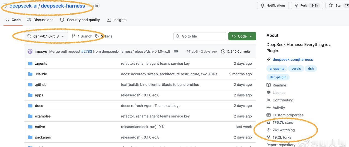Viewport: 349px width, 147px height.
Task: Open pull request #2783 link
Action: pyautogui.click(x=87, y=51)
